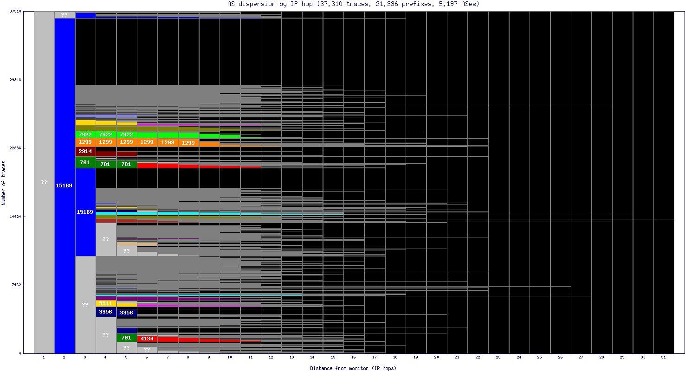This screenshot has height=371, width=685.
Task: Select the dark red 2914 block
Action: (x=85, y=152)
